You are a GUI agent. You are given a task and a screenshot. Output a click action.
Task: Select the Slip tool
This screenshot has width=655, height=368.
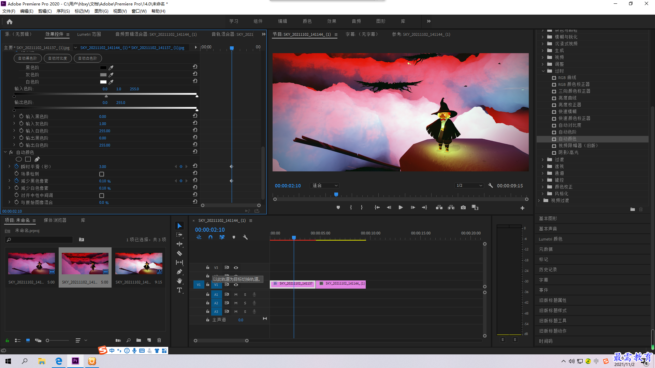click(179, 262)
